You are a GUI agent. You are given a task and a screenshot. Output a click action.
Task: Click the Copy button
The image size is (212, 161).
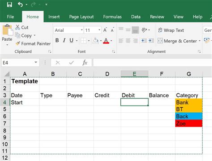pyautogui.click(x=24, y=35)
